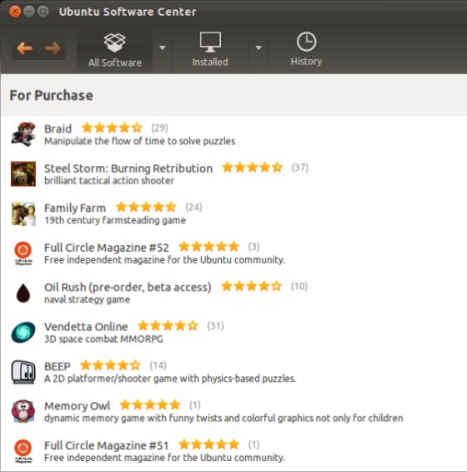The height and width of the screenshot is (472, 467).
Task: Expand the Installed dropdown arrow
Action: tap(259, 48)
